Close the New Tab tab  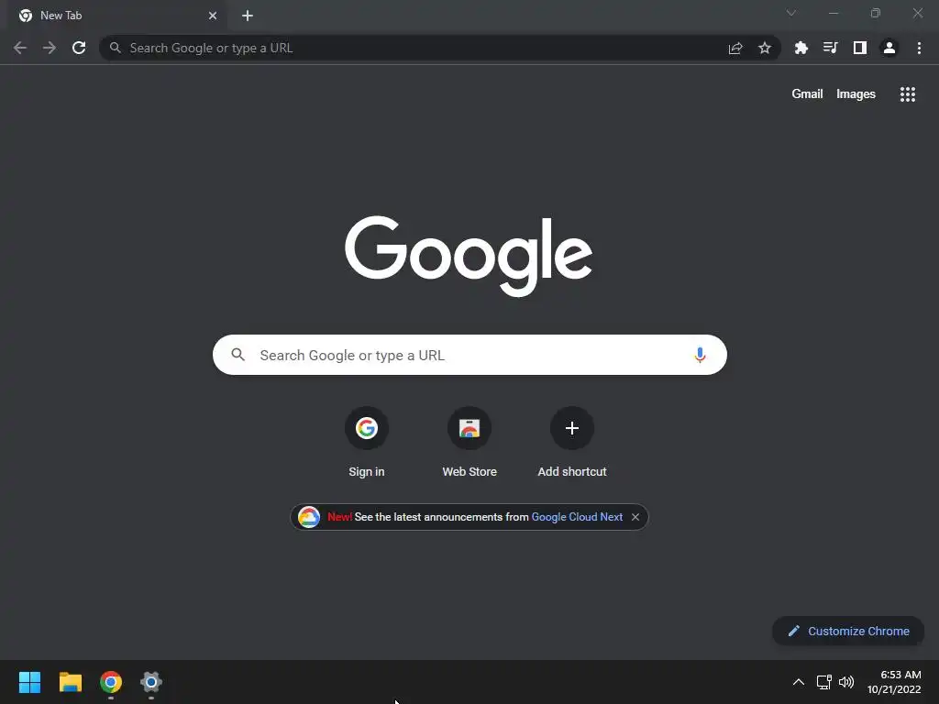213,16
